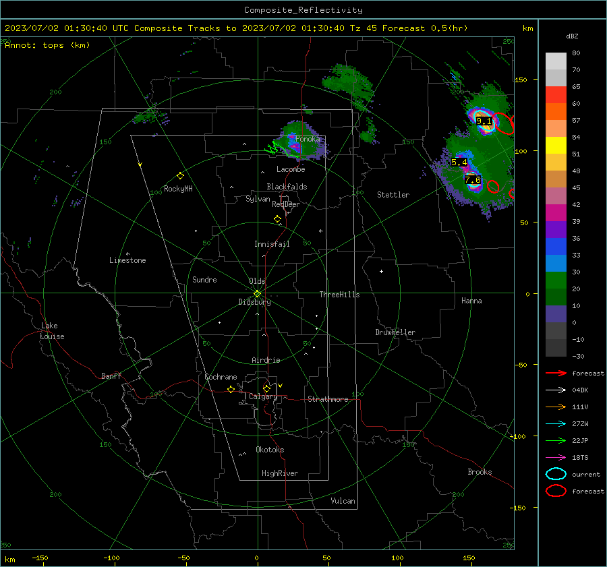The width and height of the screenshot is (607, 567).
Task: Click the yellow diamond marker above Calgary
Action: (x=266, y=388)
